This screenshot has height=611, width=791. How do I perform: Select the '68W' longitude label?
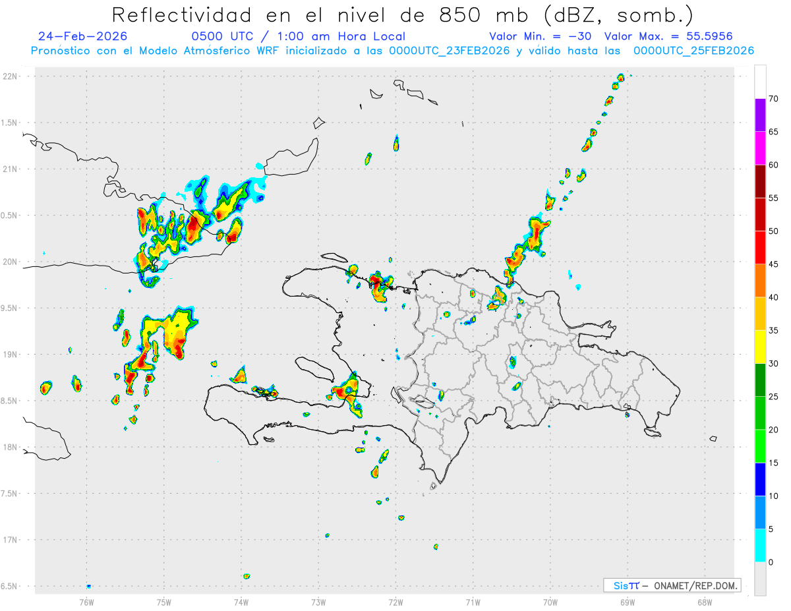pos(705,602)
